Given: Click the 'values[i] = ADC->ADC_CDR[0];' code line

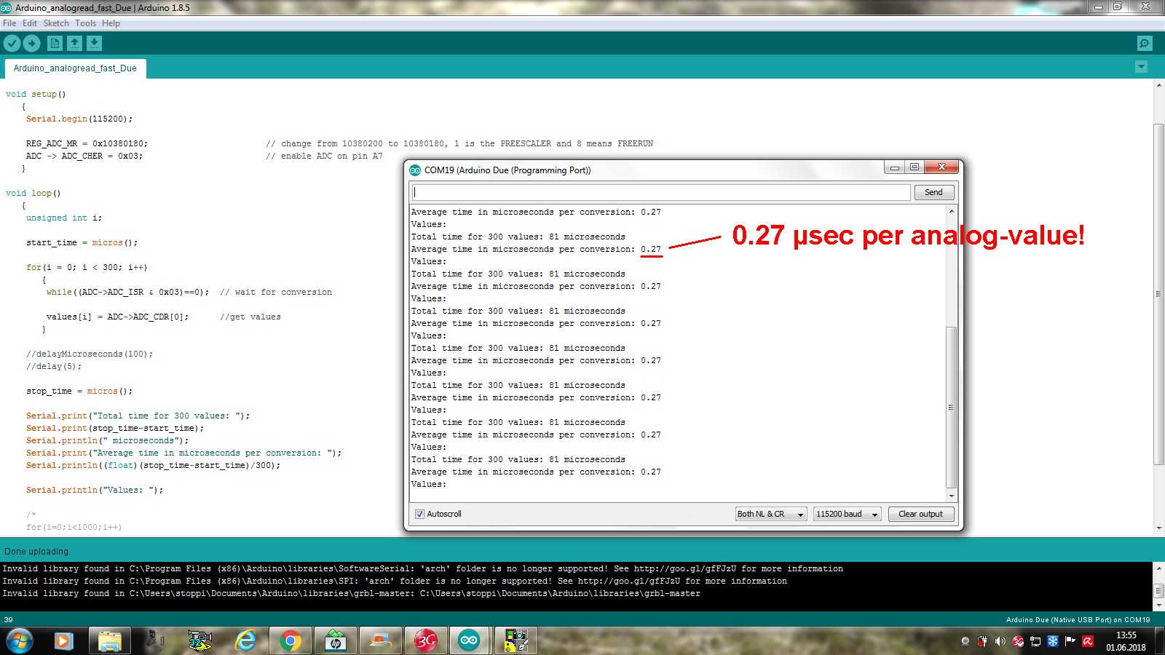Looking at the screenshot, I should pos(117,317).
